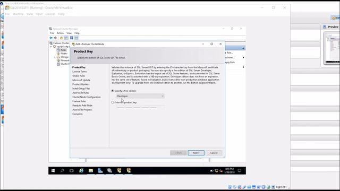Select the Storage tree item
This screenshot has height=191, width=340.
tap(64, 57)
